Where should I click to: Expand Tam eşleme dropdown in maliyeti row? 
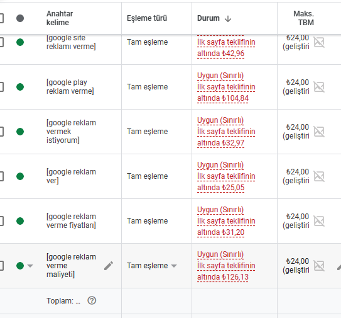tap(174, 266)
